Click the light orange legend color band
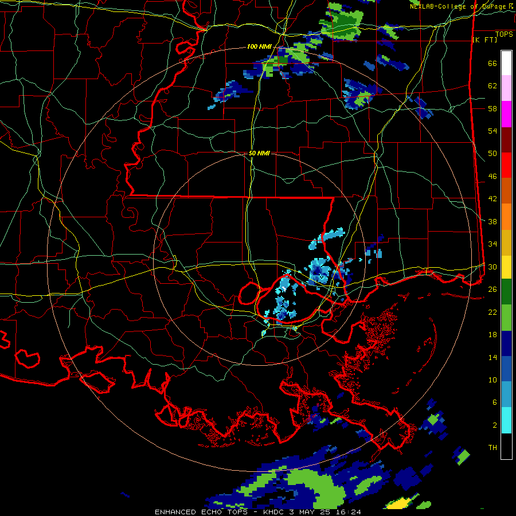This screenshot has height=516, width=516. pyautogui.click(x=506, y=217)
